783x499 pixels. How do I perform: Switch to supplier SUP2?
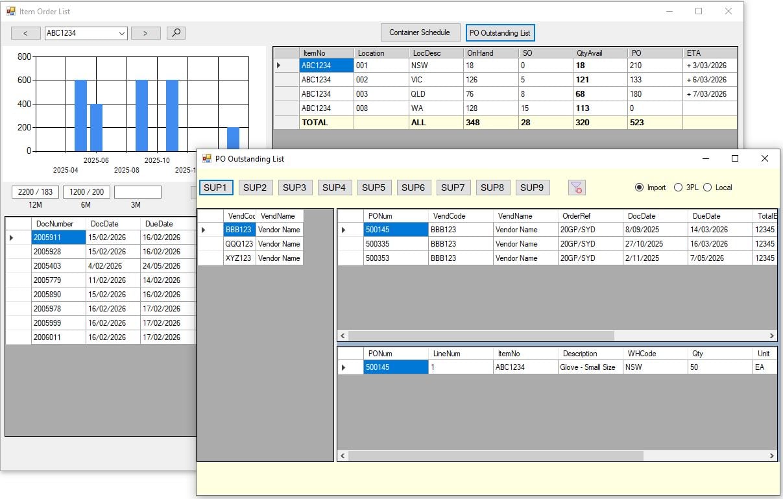[x=255, y=188]
